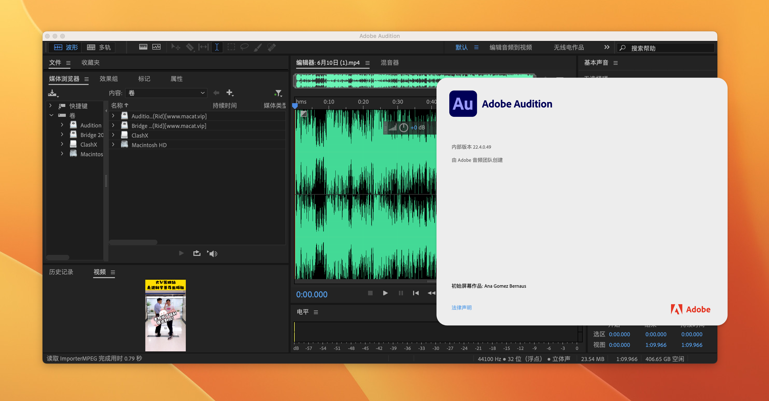
Task: Select the Spot Healing Brush tool
Action: pyautogui.click(x=271, y=47)
